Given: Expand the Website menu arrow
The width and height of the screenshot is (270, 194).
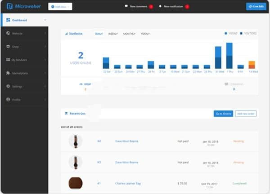Looking at the screenshot, I should [x=45, y=33].
